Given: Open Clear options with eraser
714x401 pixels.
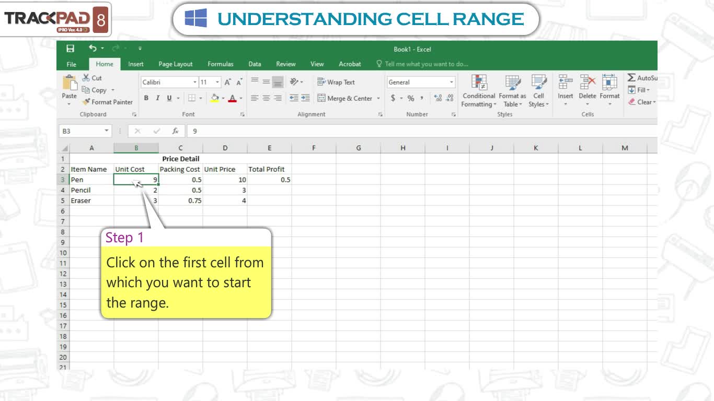Looking at the screenshot, I should coord(641,102).
